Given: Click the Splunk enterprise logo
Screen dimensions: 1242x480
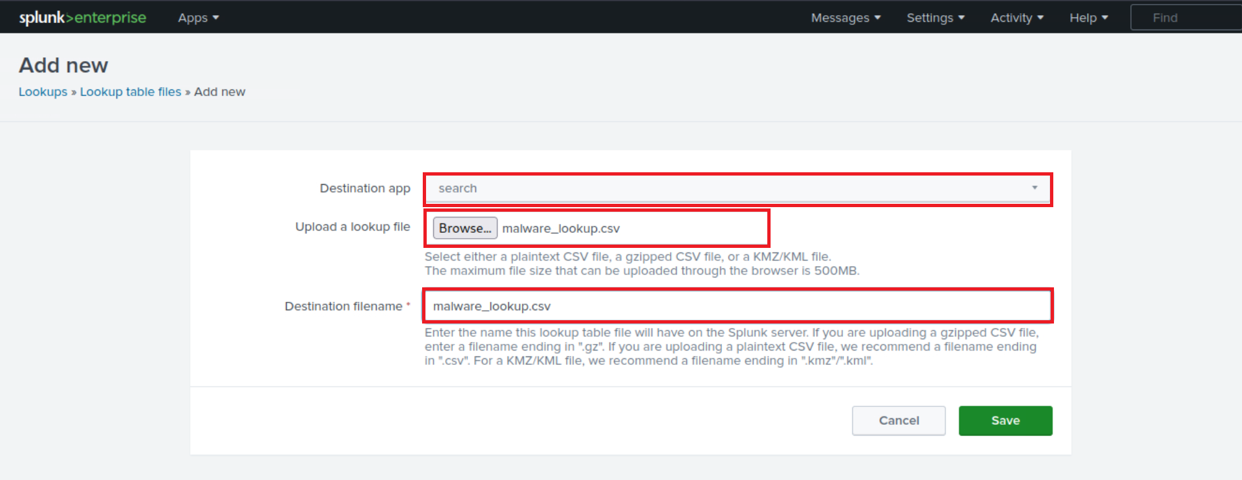Looking at the screenshot, I should tap(82, 18).
